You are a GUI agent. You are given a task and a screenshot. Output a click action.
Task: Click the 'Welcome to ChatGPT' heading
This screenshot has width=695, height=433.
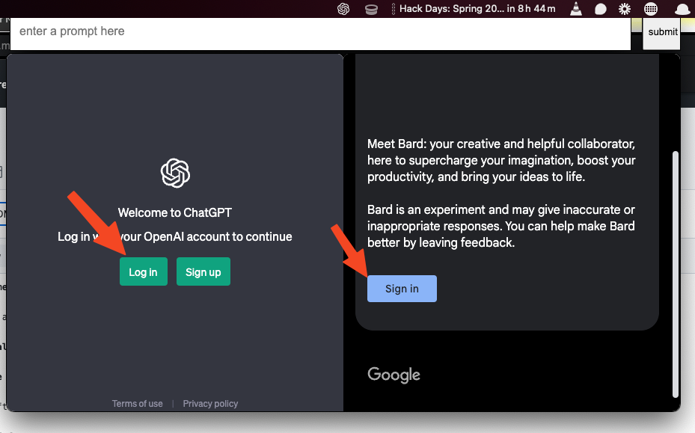[x=174, y=212]
